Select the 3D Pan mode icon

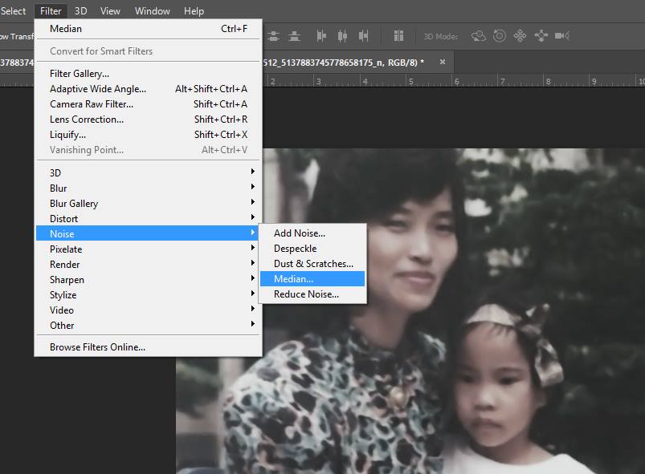[x=520, y=36]
